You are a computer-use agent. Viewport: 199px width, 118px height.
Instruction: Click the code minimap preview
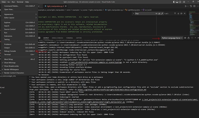tap(193, 23)
